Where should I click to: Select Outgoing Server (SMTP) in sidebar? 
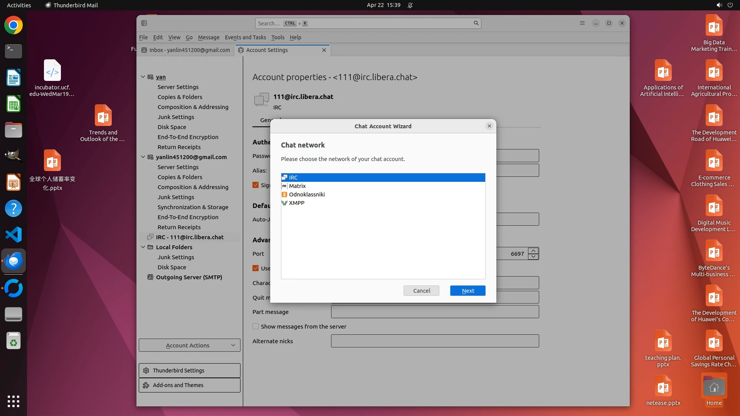189,277
